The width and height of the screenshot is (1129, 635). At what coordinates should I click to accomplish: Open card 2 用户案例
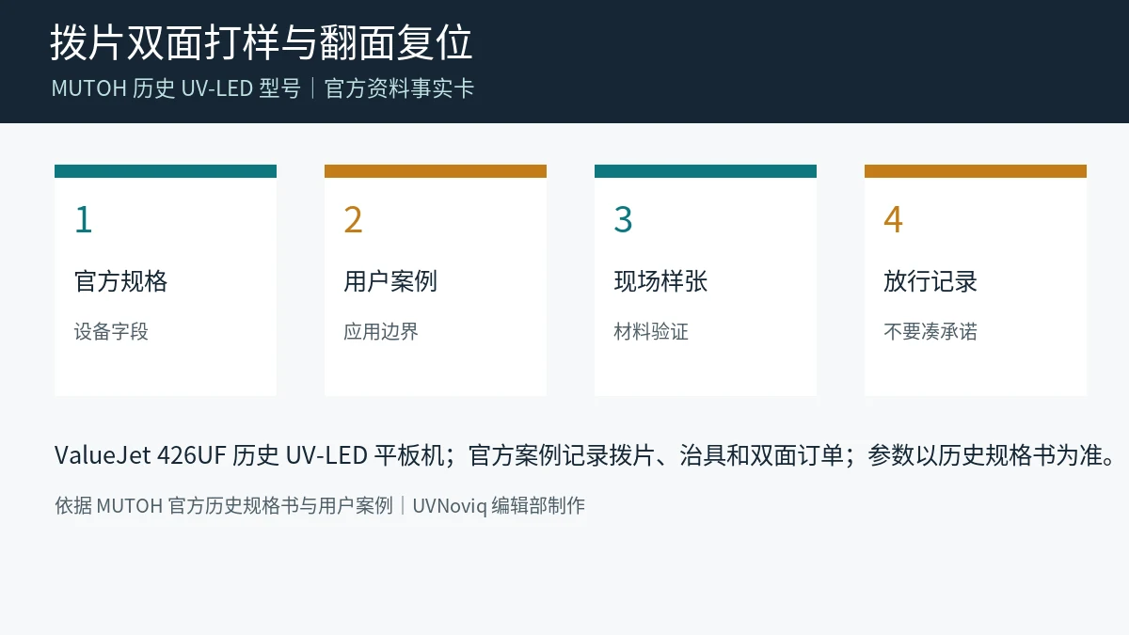point(436,280)
